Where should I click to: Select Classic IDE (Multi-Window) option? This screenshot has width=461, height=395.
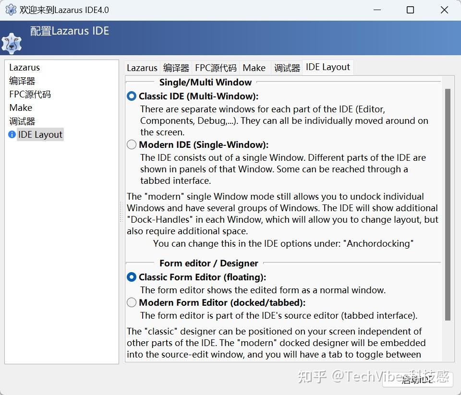pos(131,96)
